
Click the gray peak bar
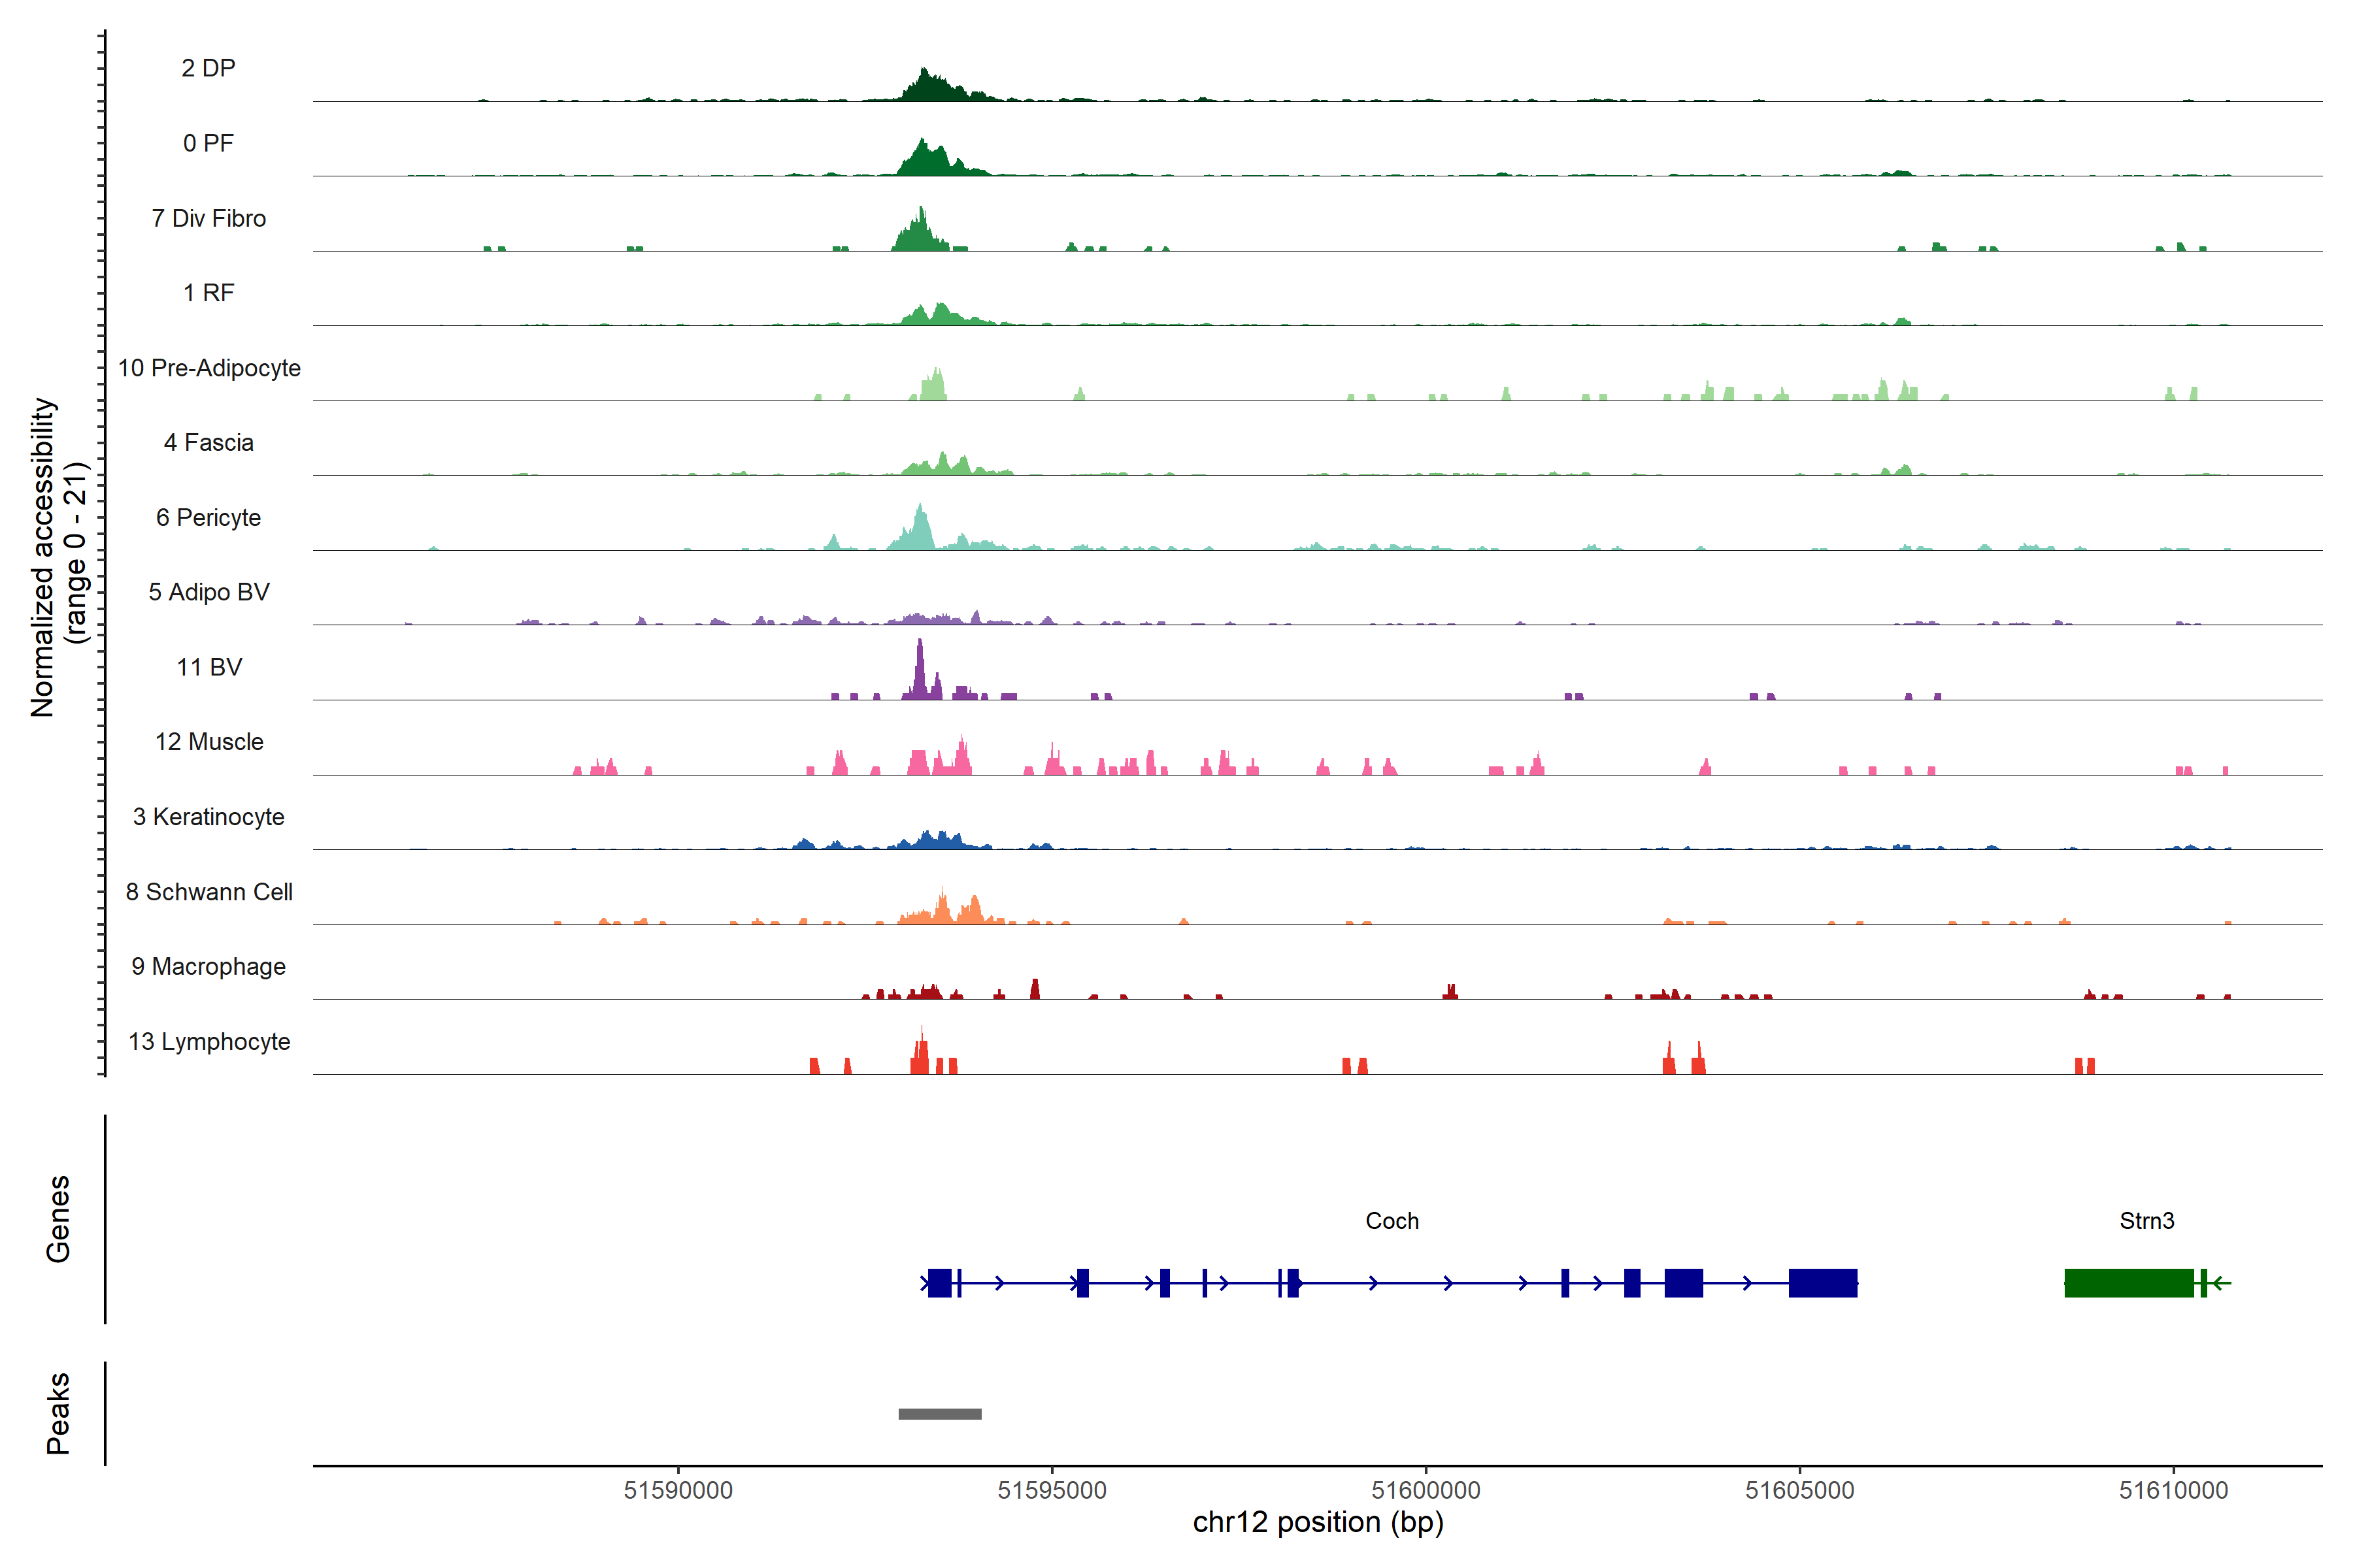click(939, 1414)
